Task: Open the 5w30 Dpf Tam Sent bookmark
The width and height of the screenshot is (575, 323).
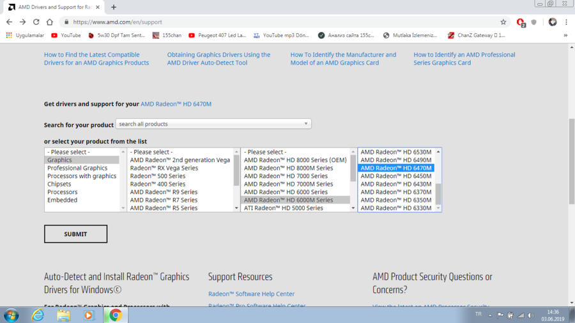Action: click(x=117, y=35)
